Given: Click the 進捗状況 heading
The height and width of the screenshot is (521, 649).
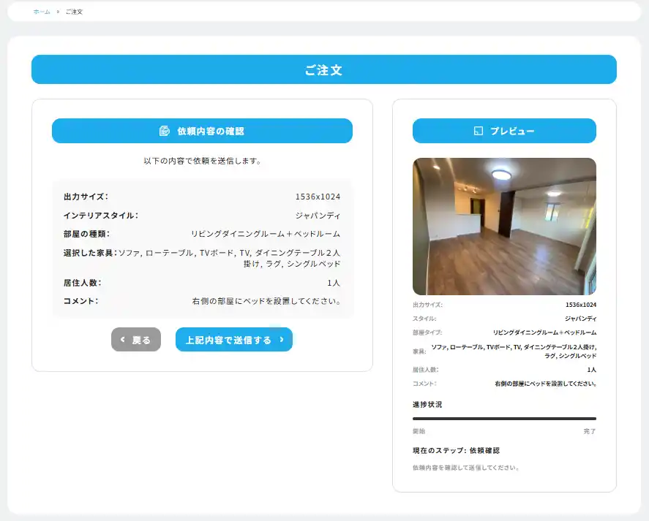Looking at the screenshot, I should pos(427,404).
